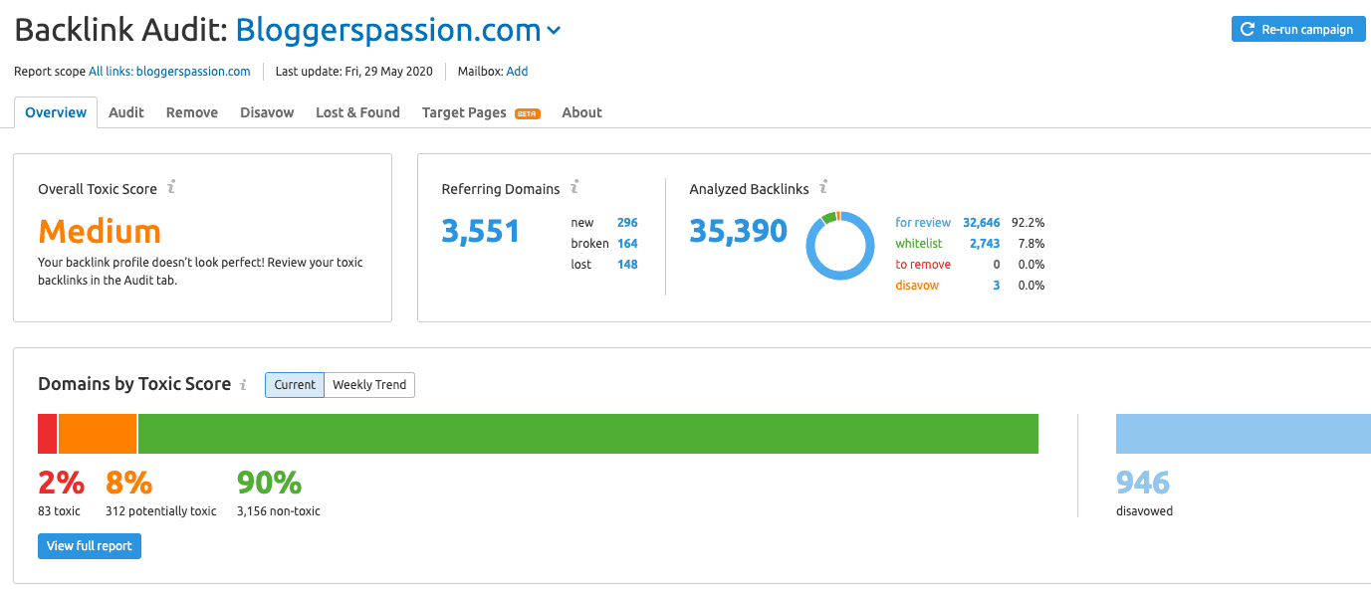Click the BETA badge on Target Pages
Image resolution: width=1371 pixels, height=591 pixels.
(x=528, y=113)
